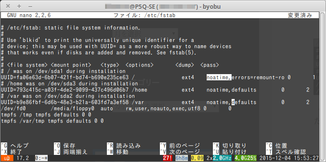Click the /home mount point text

(x=139, y=90)
